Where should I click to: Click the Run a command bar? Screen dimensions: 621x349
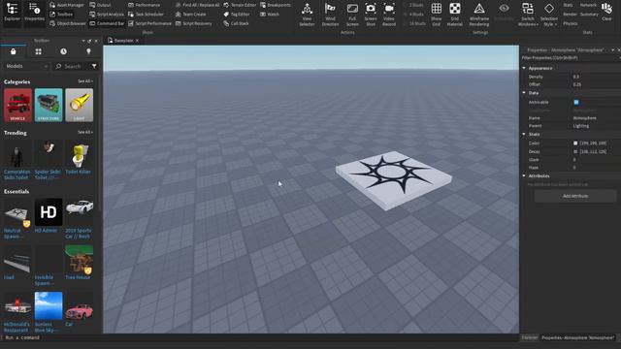tap(257, 337)
